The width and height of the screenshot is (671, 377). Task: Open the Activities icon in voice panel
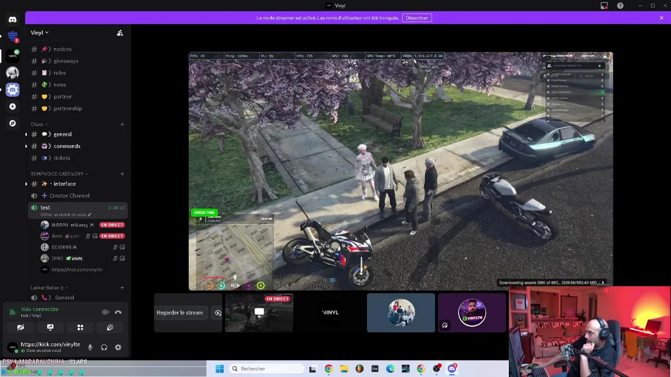click(x=80, y=327)
